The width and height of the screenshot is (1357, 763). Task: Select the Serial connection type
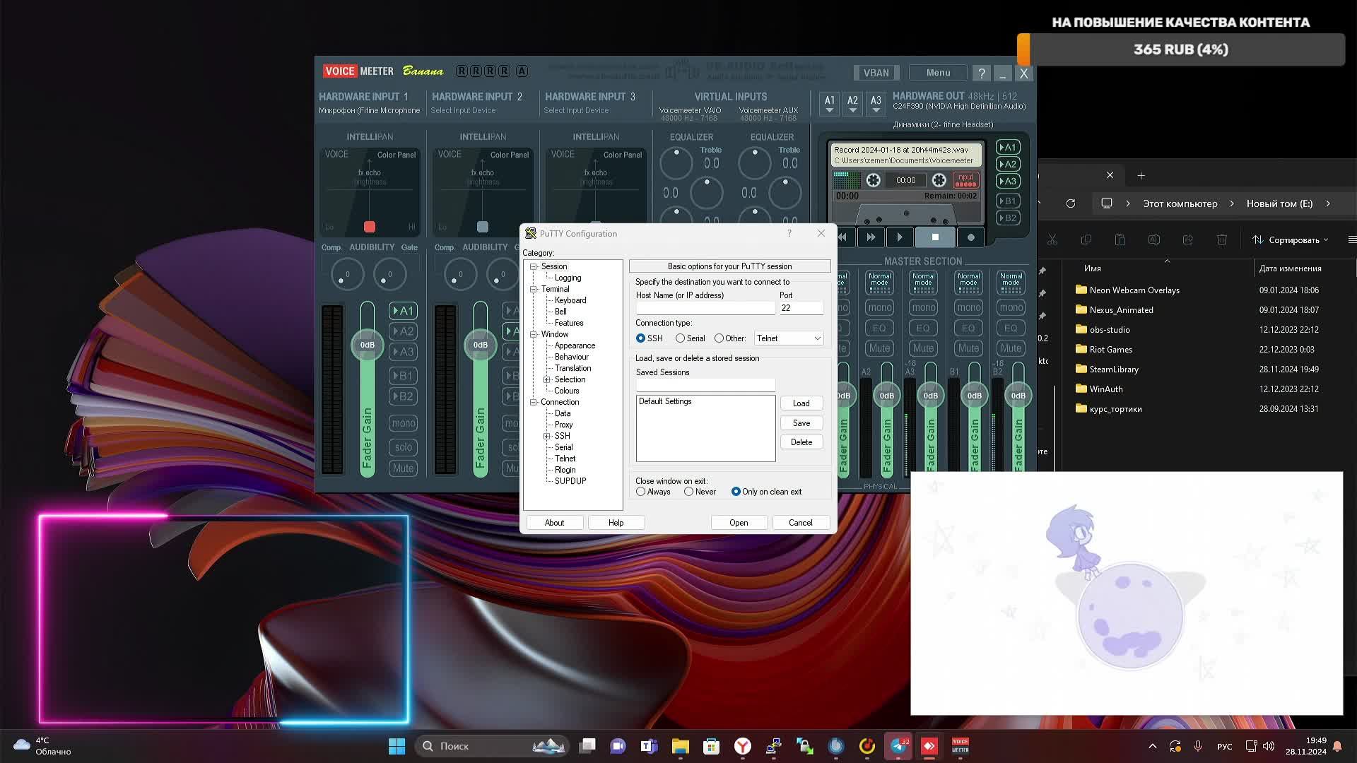tap(681, 338)
